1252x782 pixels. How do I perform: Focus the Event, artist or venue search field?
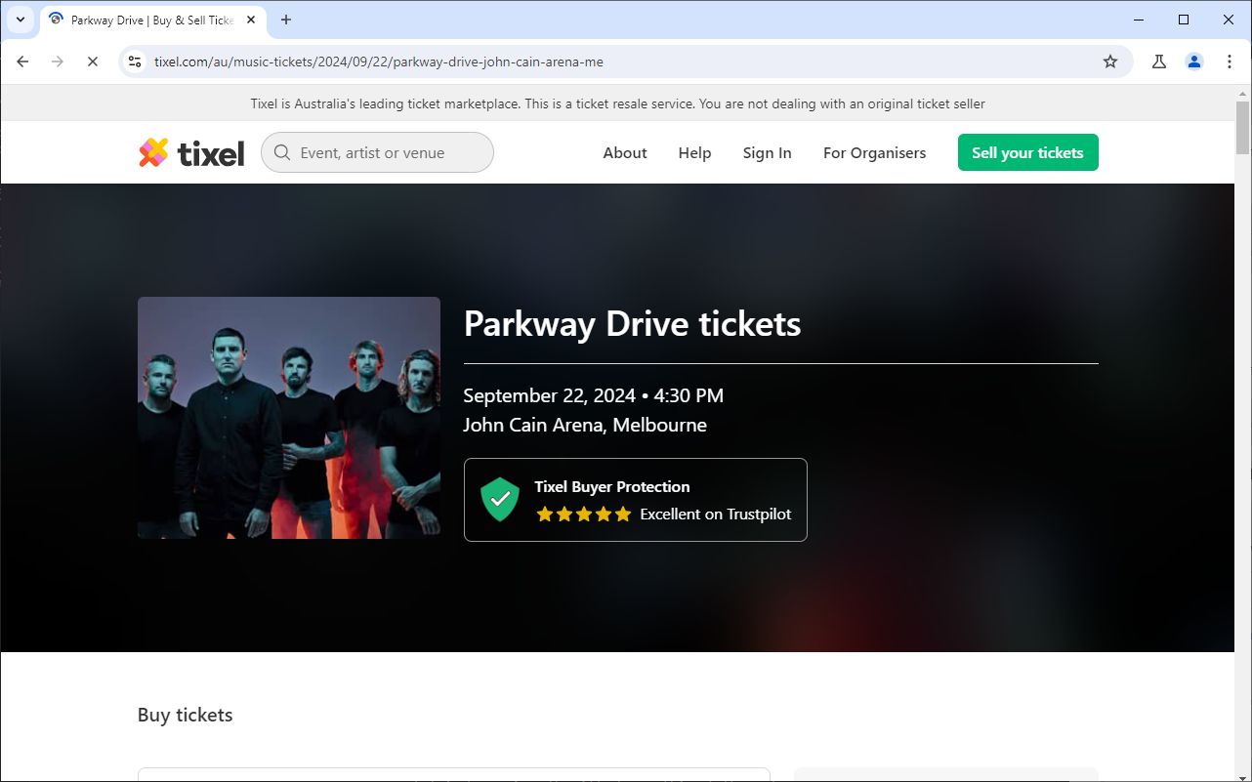pos(391,152)
